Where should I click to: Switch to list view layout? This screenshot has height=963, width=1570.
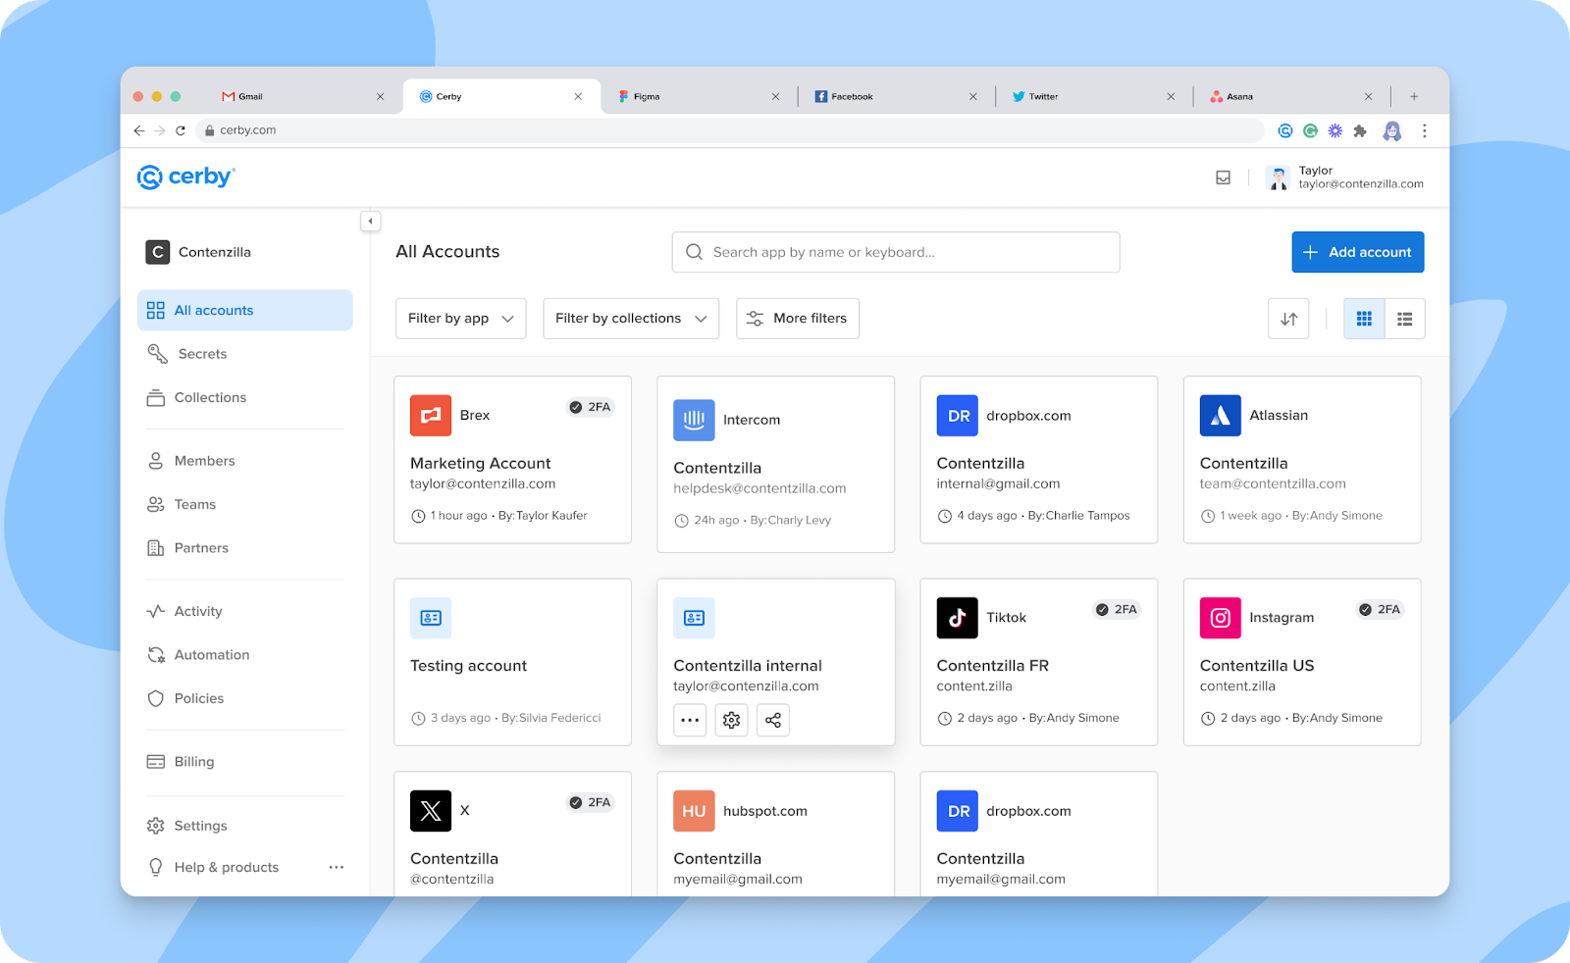click(x=1405, y=319)
